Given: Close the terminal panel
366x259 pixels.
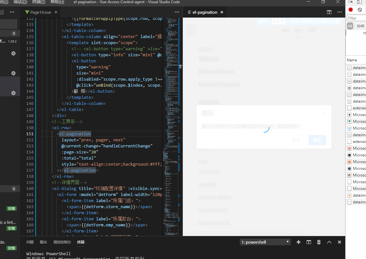Looking at the screenshot, I should coord(339,242).
